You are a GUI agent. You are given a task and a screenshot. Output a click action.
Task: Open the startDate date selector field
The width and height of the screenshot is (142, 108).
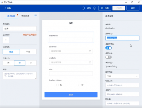click(x=71, y=51)
